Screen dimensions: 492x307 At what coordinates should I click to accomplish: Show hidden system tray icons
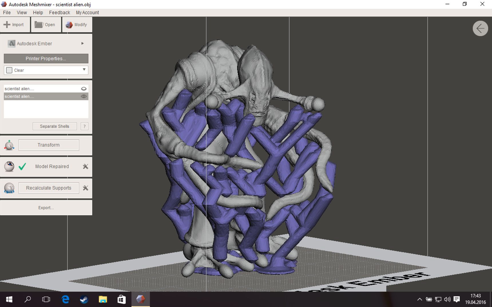coord(419,299)
